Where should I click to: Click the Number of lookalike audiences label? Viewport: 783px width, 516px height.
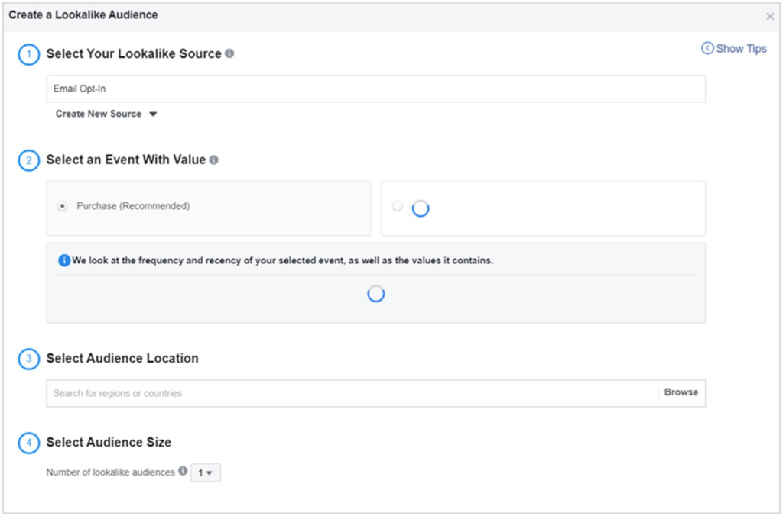pos(110,472)
